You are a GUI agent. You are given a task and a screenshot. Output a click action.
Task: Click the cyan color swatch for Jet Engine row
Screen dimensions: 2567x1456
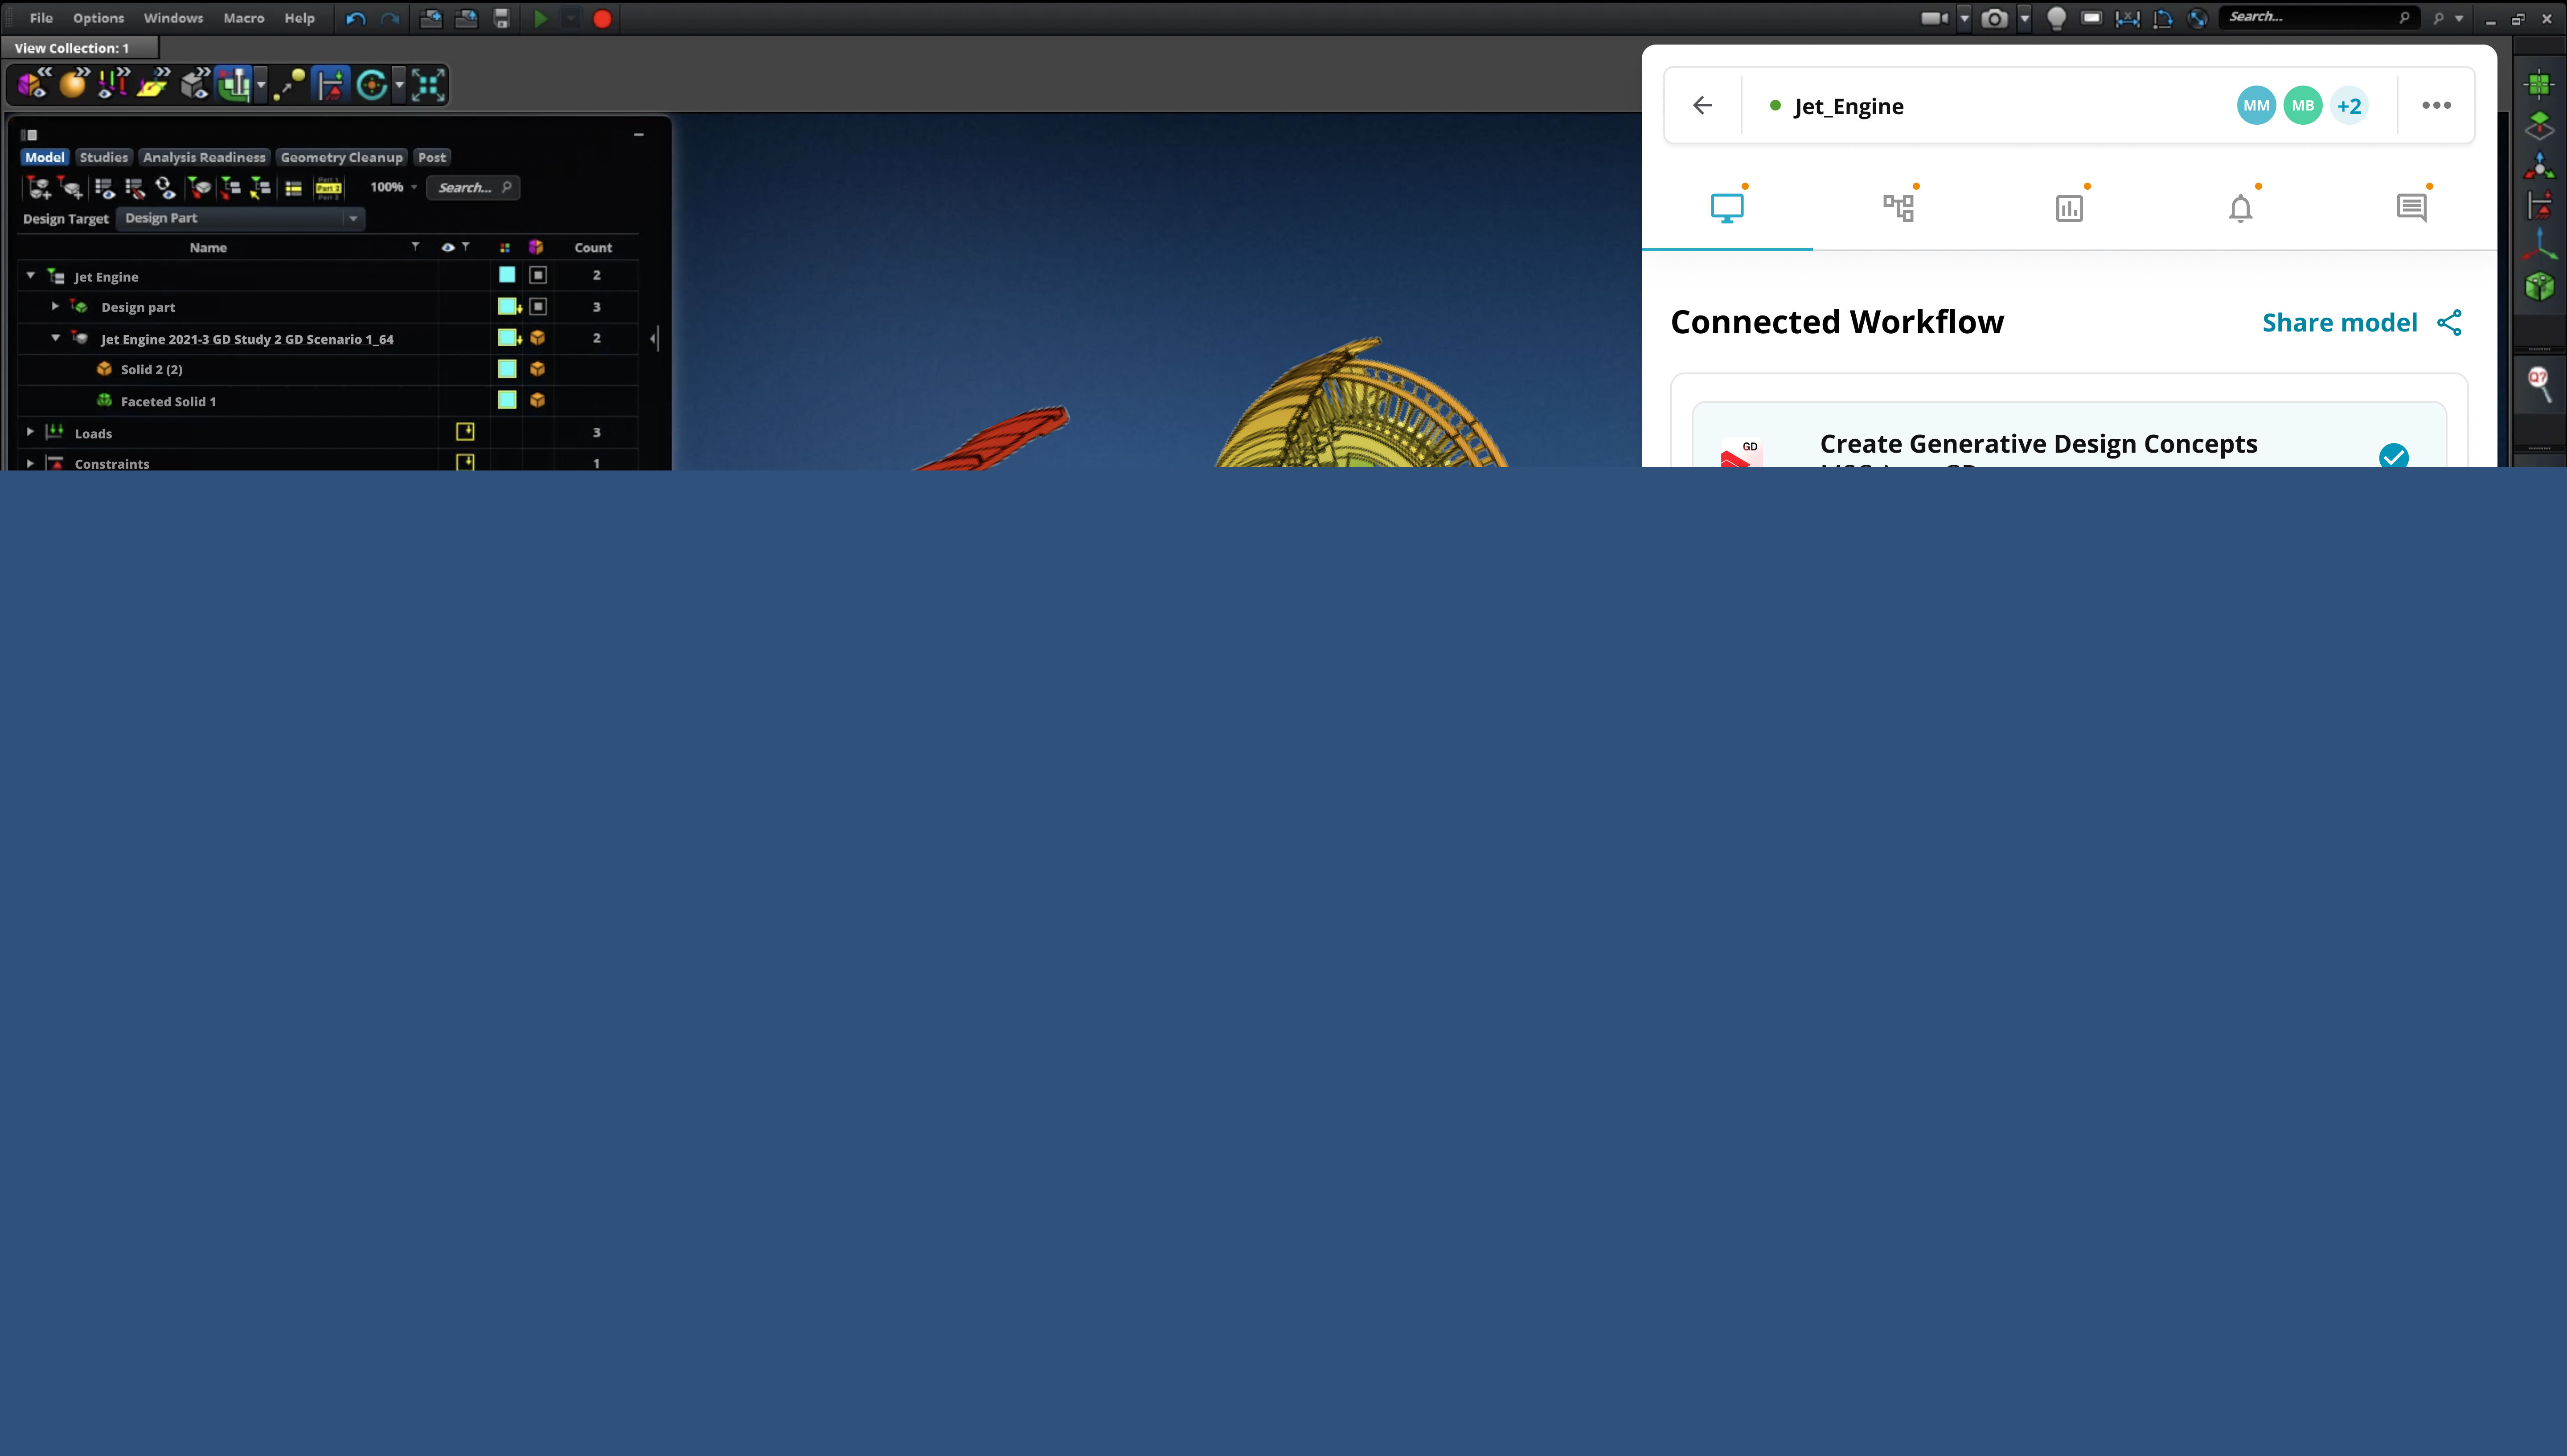coord(507,275)
